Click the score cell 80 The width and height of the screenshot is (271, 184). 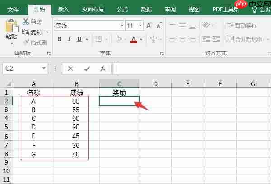(x=76, y=154)
